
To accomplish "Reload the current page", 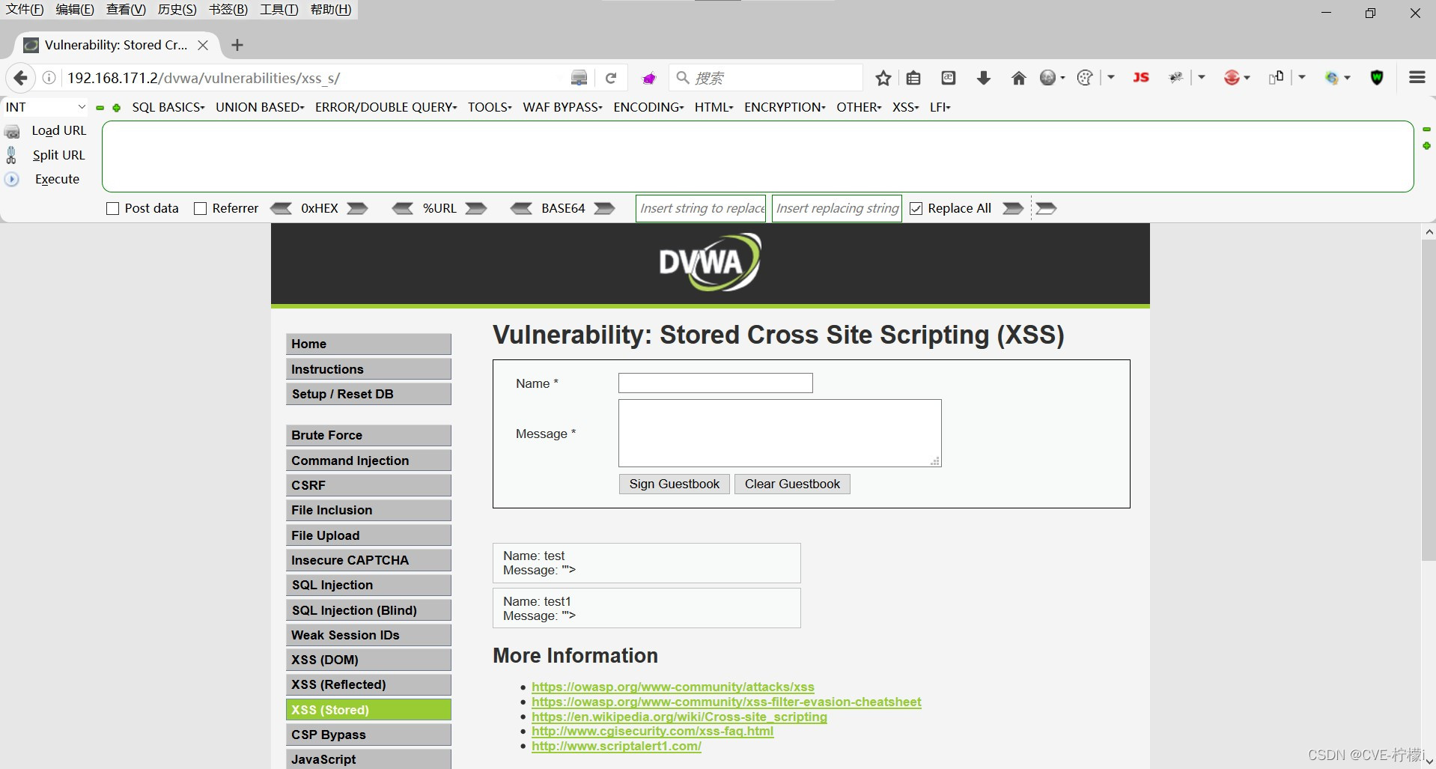I will pos(611,78).
